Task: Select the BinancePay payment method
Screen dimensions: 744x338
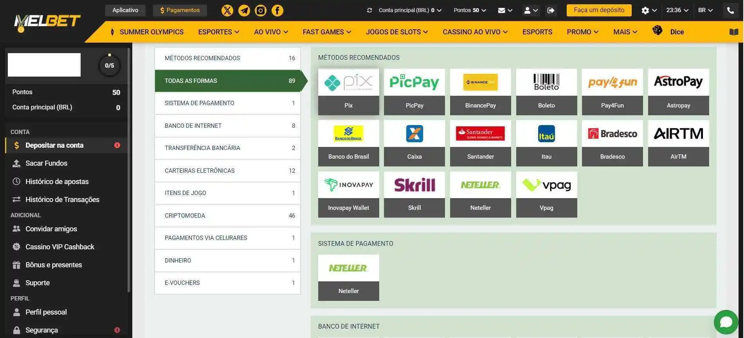Action: (481, 92)
